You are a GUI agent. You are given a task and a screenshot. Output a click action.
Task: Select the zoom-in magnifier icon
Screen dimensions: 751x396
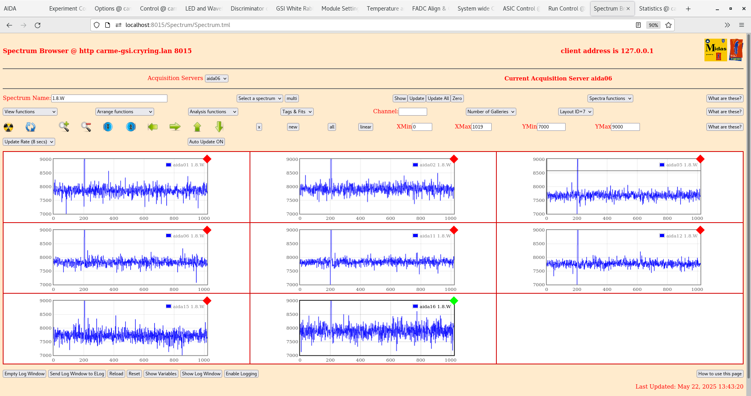pyautogui.click(x=64, y=127)
